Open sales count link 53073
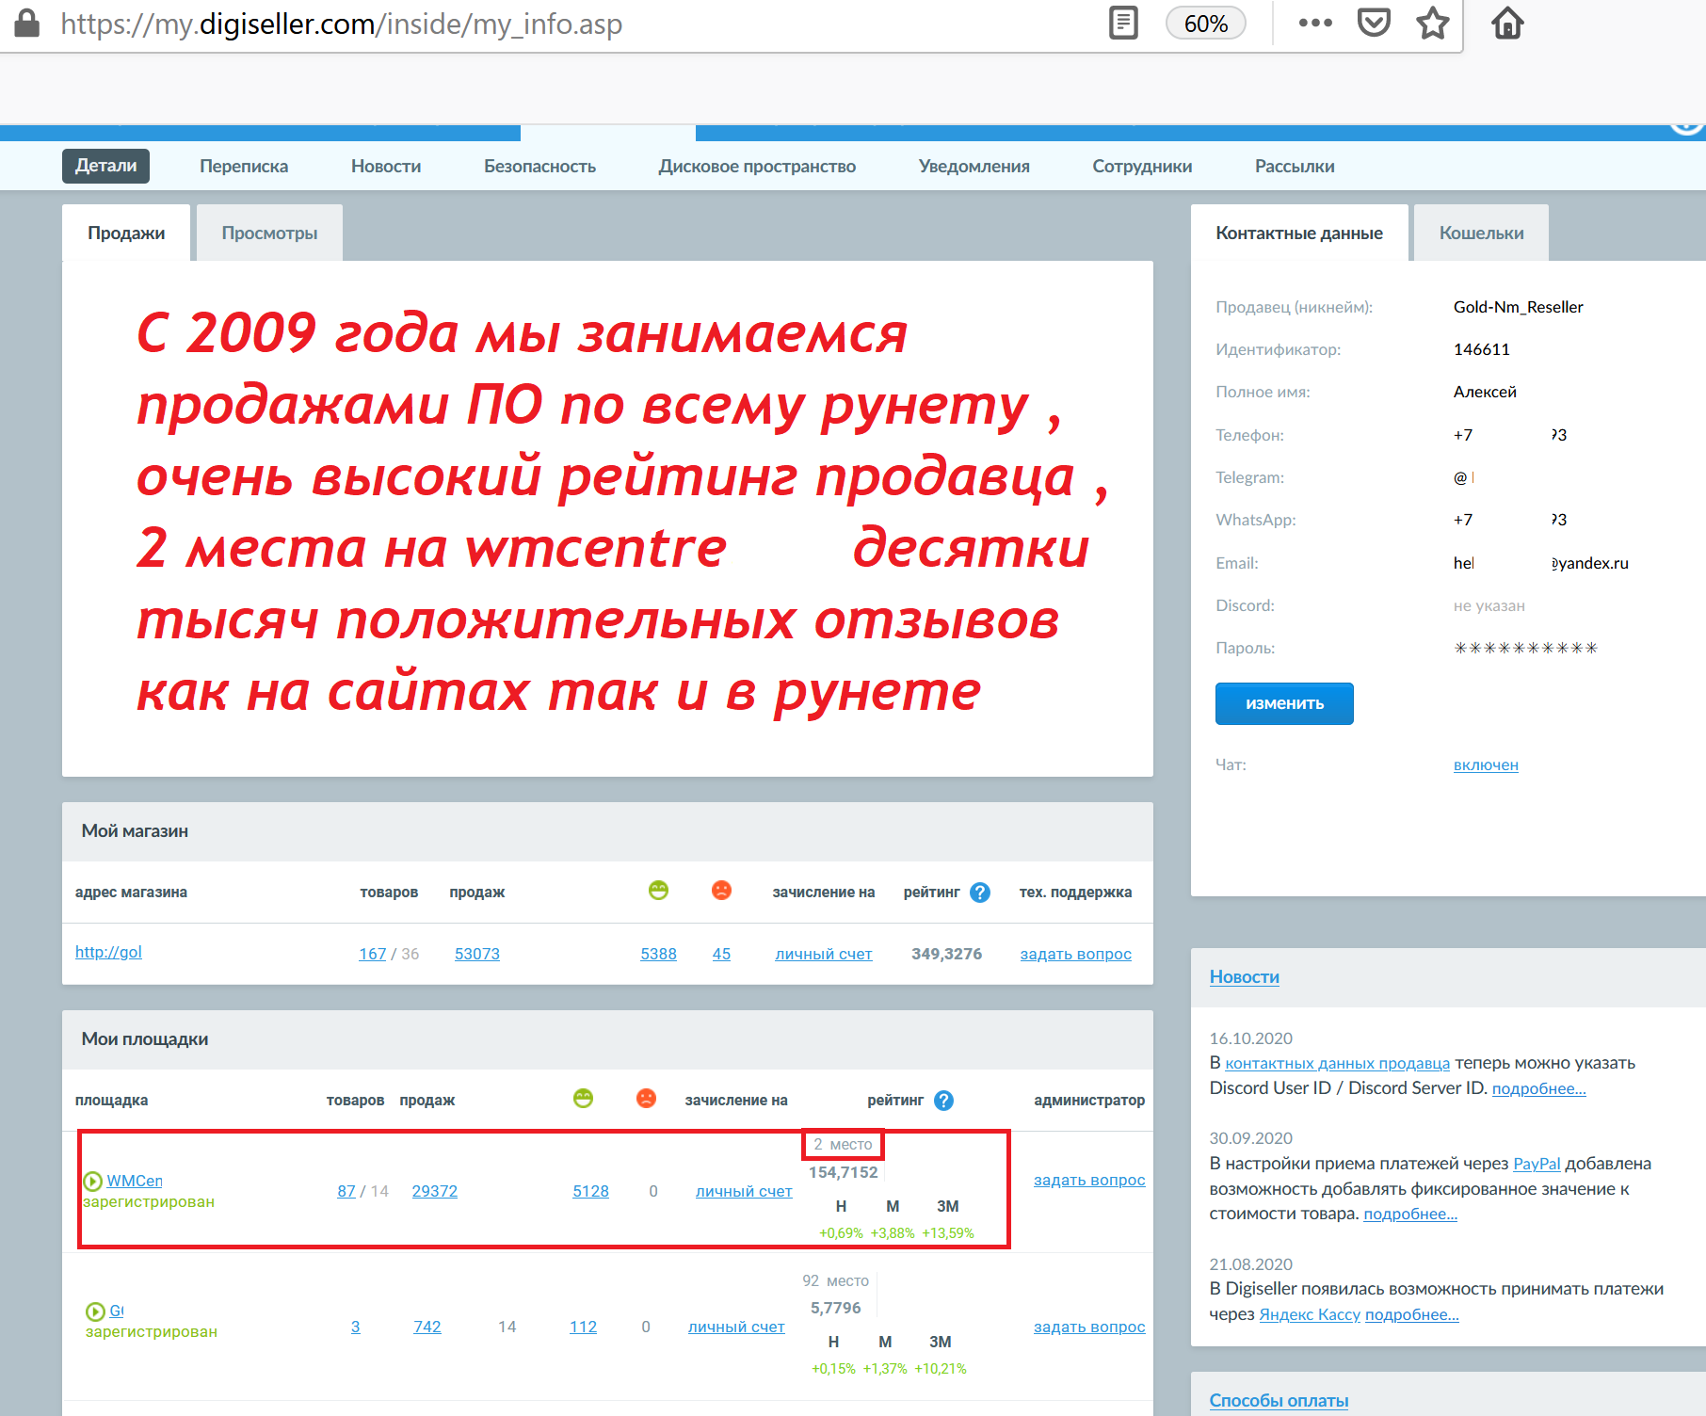Viewport: 1706px width, 1416px height. pyautogui.click(x=476, y=954)
